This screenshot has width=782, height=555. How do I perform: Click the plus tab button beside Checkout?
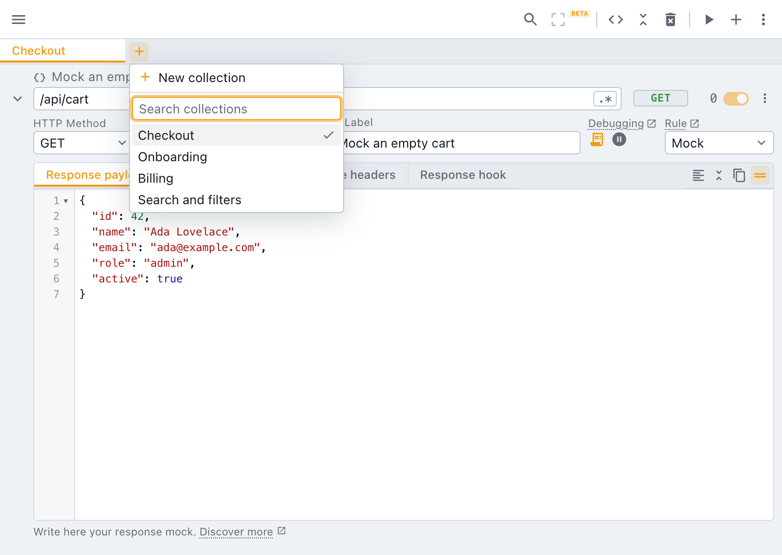click(x=139, y=51)
